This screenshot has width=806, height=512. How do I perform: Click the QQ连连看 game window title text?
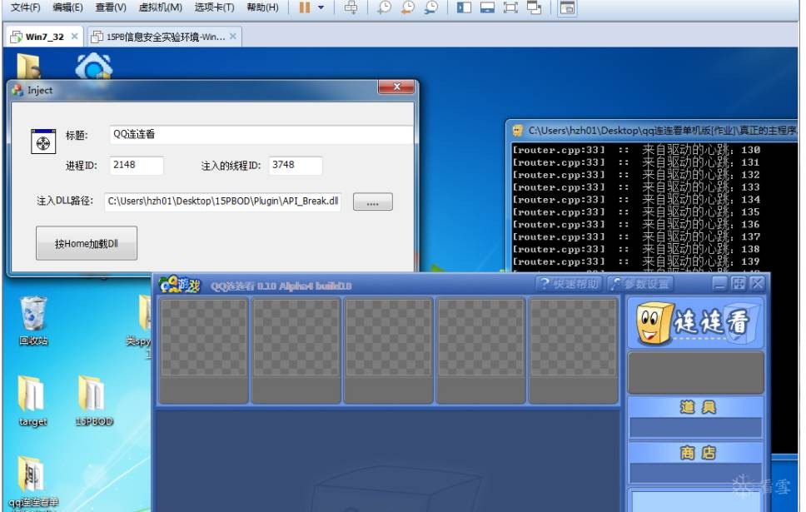click(x=281, y=286)
